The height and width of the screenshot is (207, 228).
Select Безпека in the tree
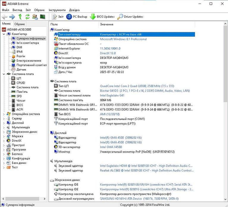coord(15,154)
